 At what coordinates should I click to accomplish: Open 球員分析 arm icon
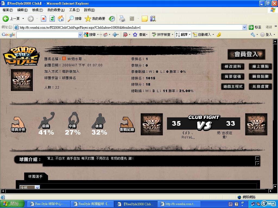coord(18,124)
